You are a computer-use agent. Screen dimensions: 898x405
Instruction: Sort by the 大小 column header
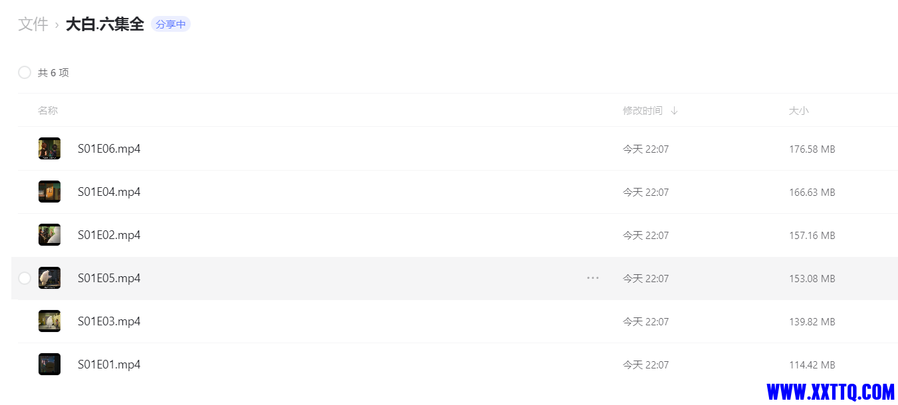pos(799,111)
